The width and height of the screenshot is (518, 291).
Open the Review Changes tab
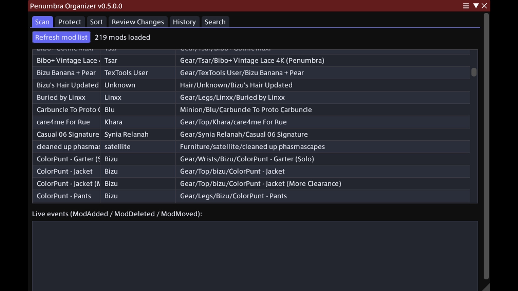(138, 22)
